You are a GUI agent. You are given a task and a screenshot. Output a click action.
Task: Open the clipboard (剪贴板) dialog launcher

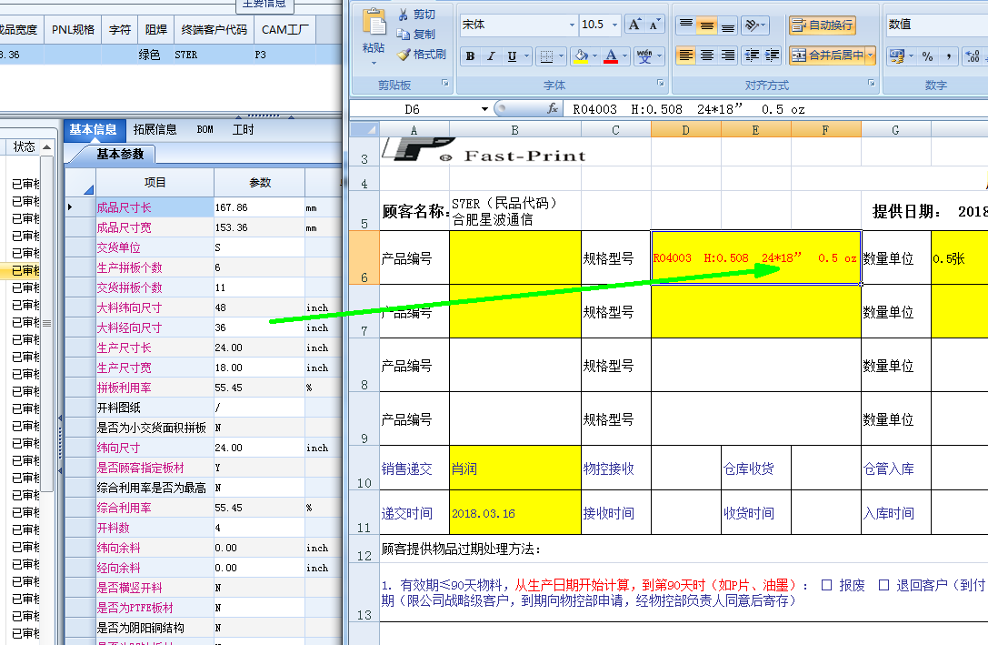(444, 83)
